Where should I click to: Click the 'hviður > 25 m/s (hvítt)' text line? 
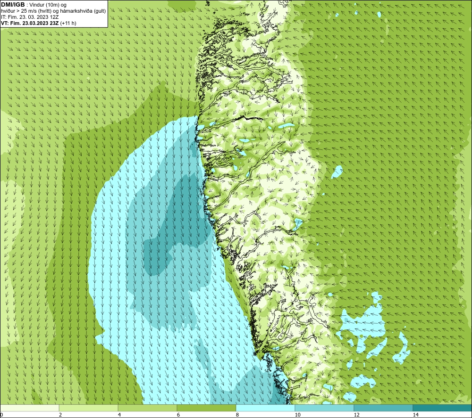tap(26, 11)
